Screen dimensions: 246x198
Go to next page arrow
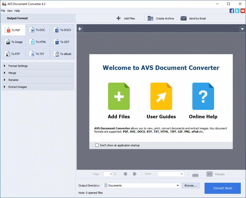tap(135, 174)
